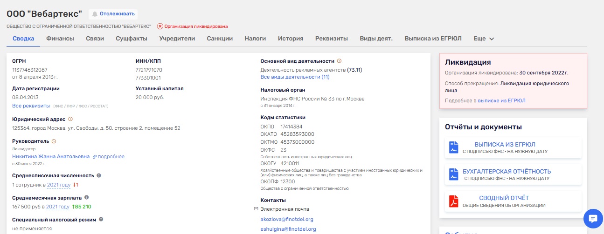
Task: Expand the Еще tab dropdown
Action: click(x=484, y=39)
